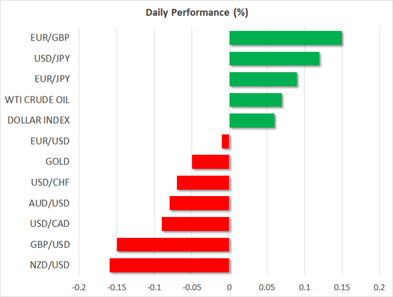Click the DOLLAR INDEX label text

(39, 121)
